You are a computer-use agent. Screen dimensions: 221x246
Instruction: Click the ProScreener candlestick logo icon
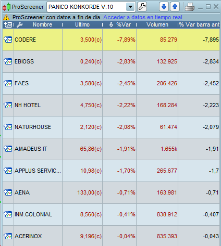click(x=7, y=7)
